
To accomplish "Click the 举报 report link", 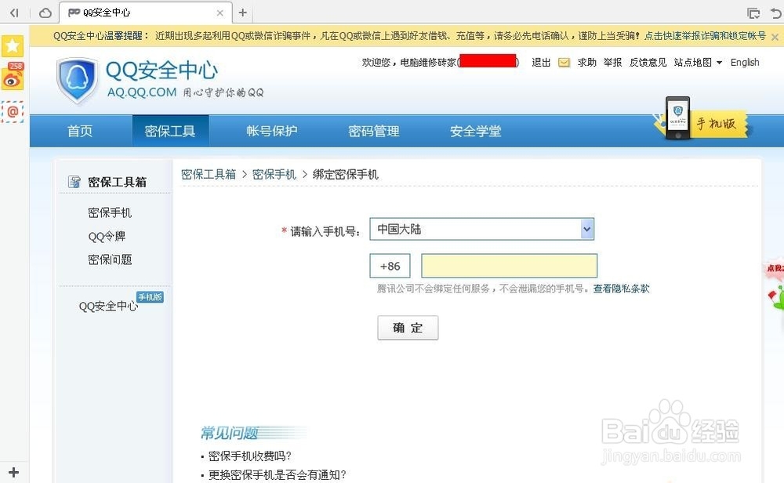I will (612, 63).
